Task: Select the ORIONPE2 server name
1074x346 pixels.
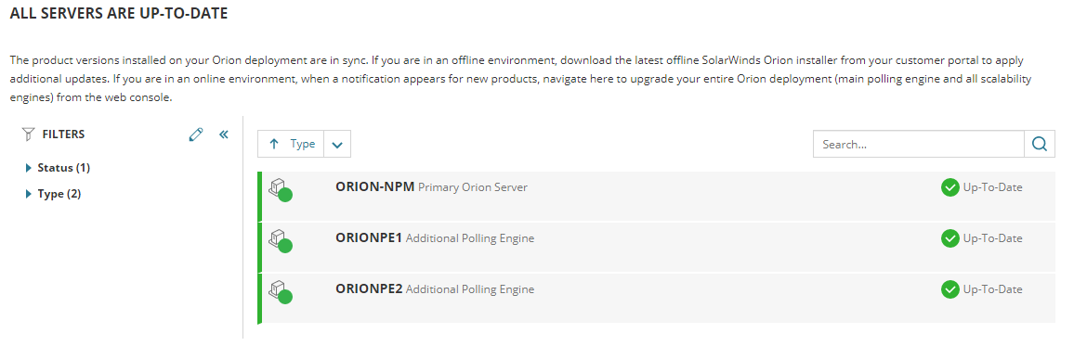Action: click(369, 289)
